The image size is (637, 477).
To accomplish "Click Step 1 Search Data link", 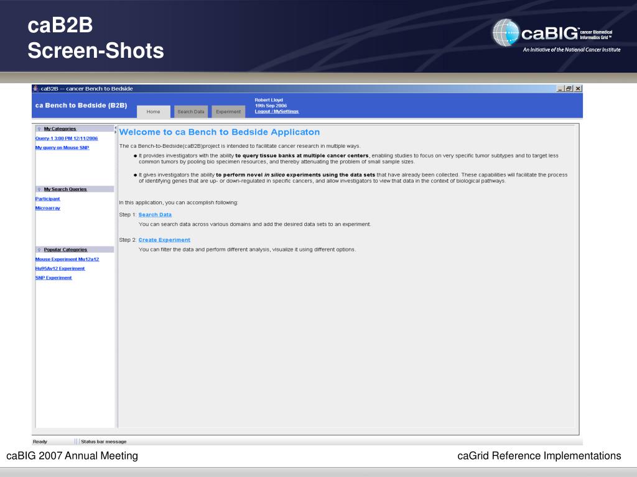I will (x=155, y=214).
